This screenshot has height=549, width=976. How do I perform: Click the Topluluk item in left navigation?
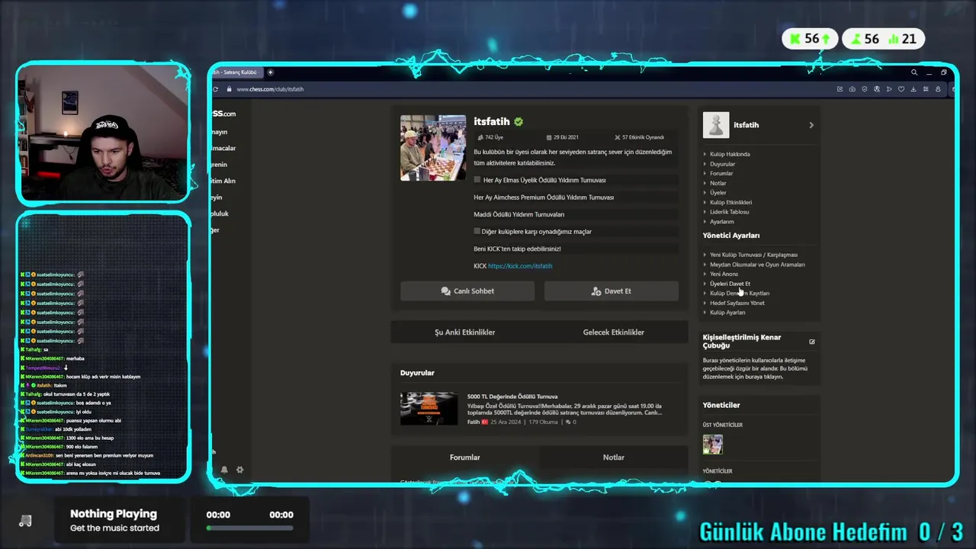pyautogui.click(x=220, y=213)
